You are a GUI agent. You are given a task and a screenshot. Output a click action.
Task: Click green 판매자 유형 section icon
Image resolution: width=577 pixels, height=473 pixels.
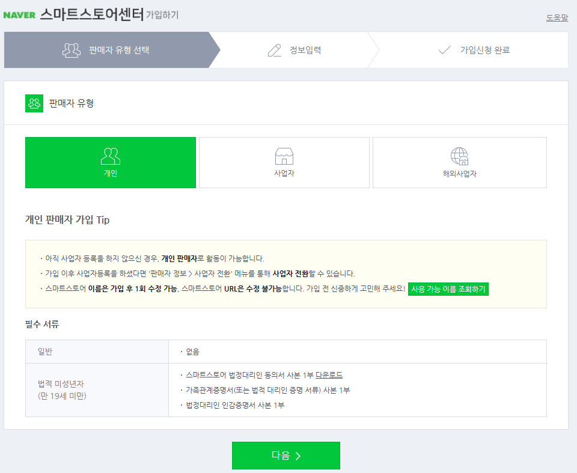pyautogui.click(x=34, y=103)
